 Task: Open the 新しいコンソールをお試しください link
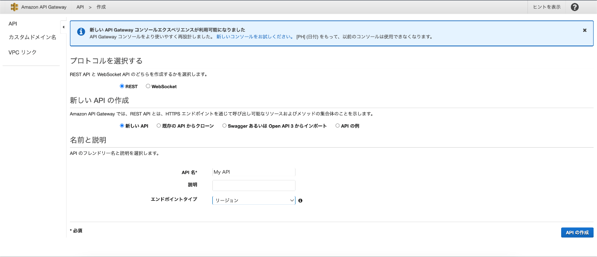255,37
